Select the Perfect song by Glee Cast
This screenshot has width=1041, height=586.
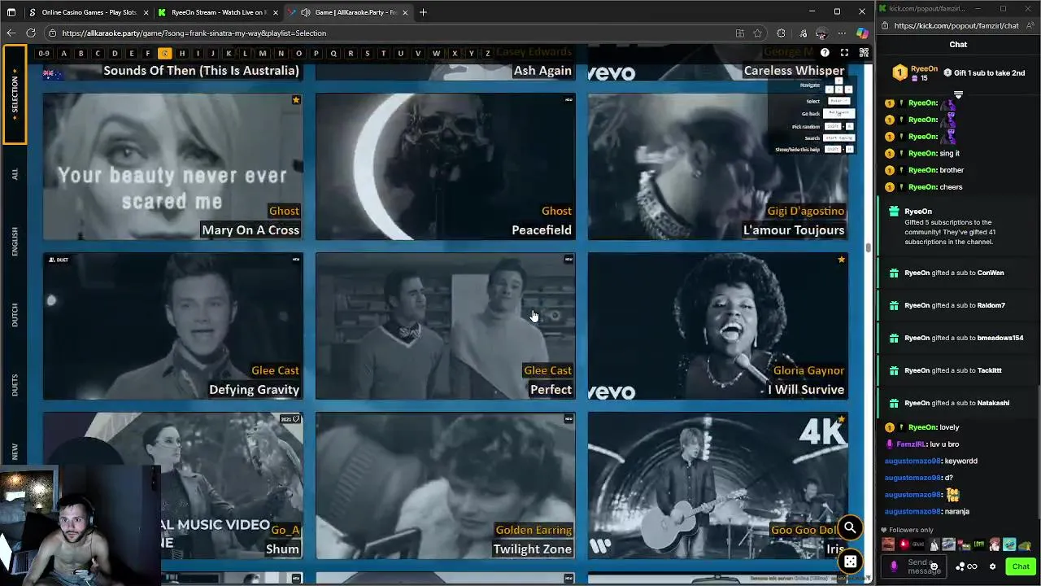point(446,326)
